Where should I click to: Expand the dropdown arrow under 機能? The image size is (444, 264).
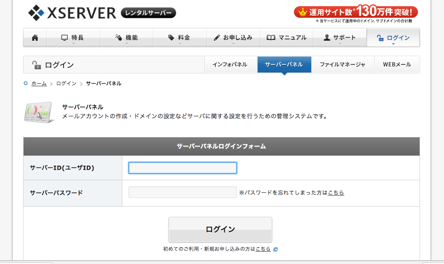coord(127,44)
